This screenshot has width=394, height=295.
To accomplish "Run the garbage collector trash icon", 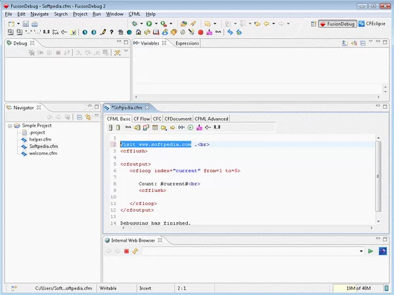I will coord(387,288).
